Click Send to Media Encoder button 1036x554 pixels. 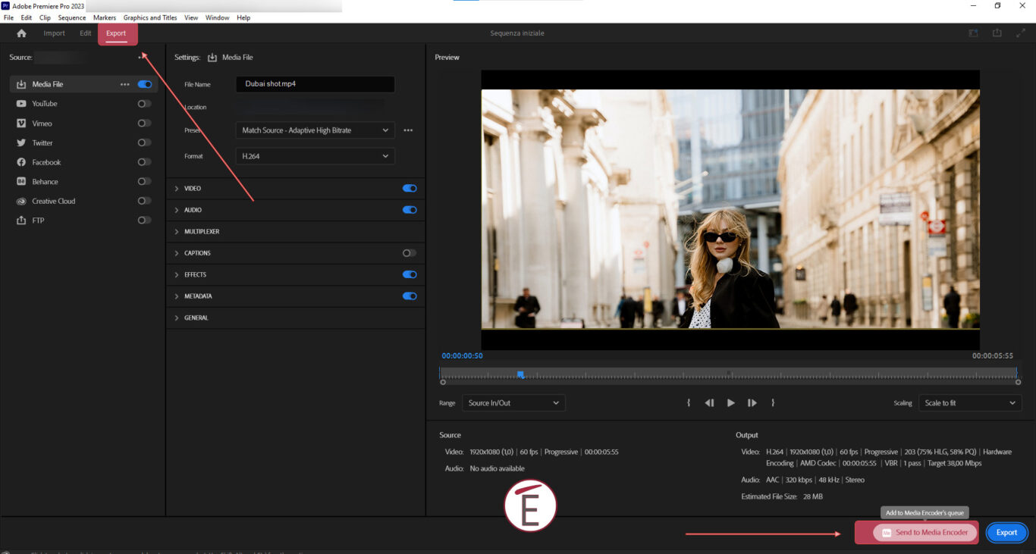(x=925, y=533)
